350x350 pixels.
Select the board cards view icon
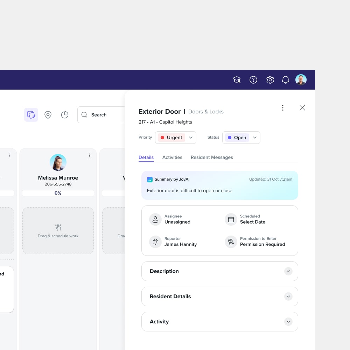click(31, 115)
